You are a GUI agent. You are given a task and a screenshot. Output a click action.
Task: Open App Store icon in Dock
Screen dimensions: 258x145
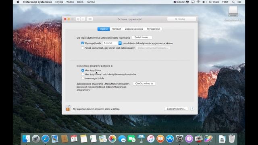pos(170,139)
